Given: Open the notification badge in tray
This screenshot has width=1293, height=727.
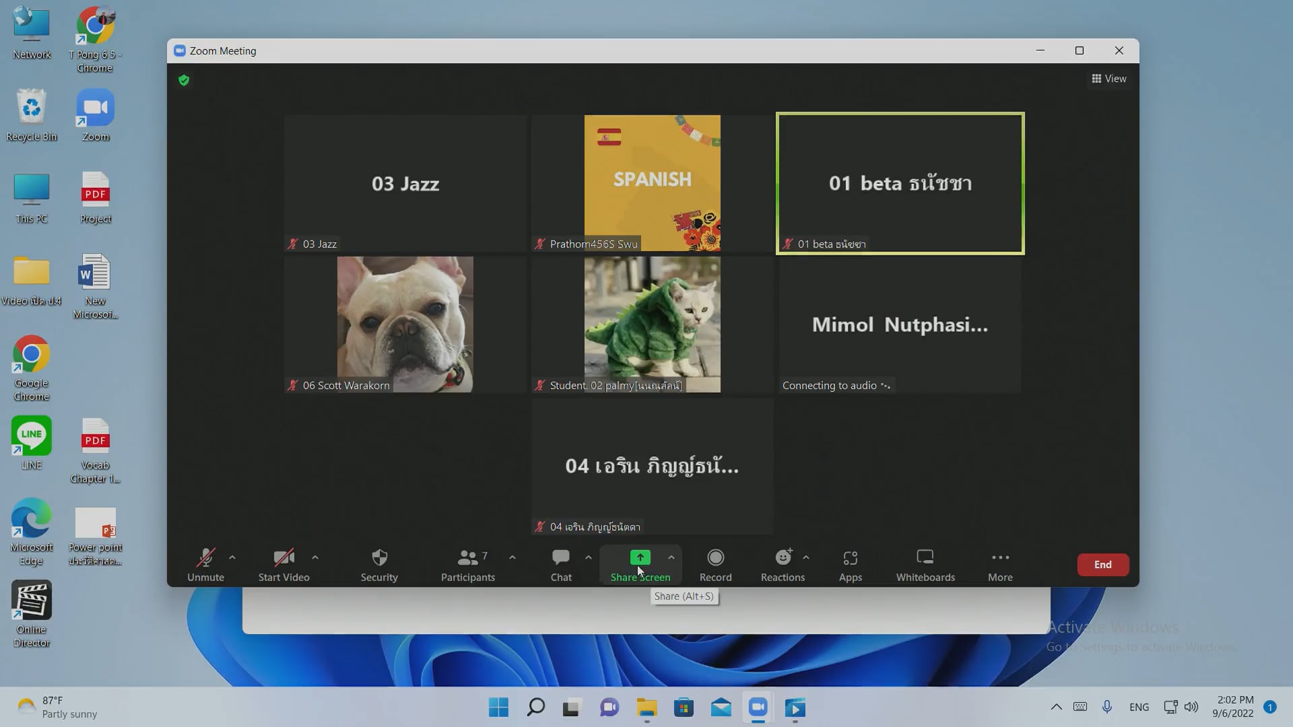Looking at the screenshot, I should [x=1270, y=707].
